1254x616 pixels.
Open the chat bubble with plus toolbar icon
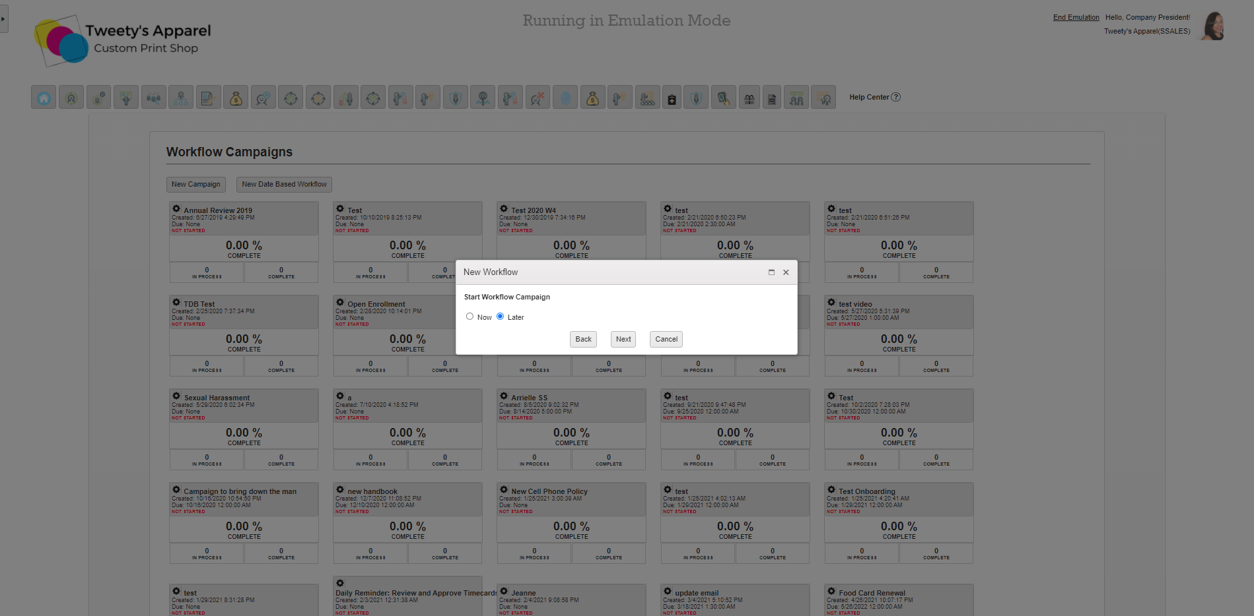(263, 98)
